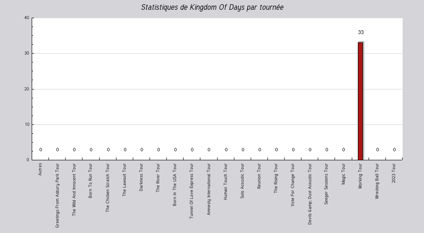
Task: Select the Autres axis label
Action: (40, 169)
